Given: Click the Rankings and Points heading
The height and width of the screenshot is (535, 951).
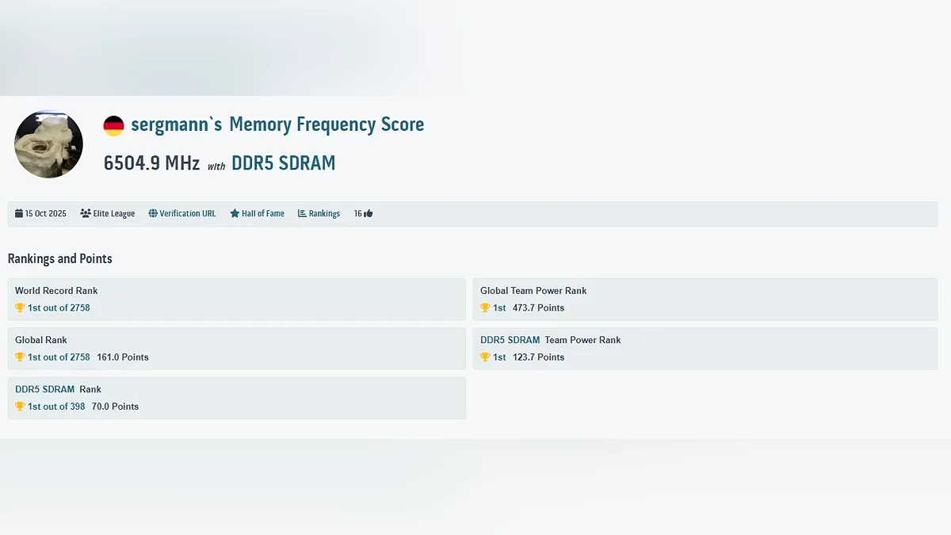Looking at the screenshot, I should click(60, 258).
